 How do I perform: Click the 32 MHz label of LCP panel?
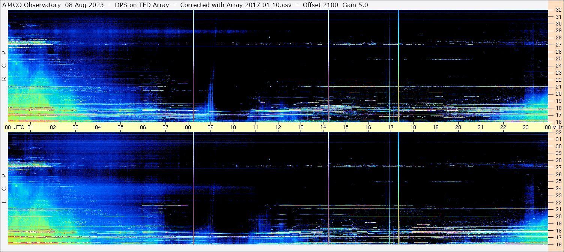[558, 132]
